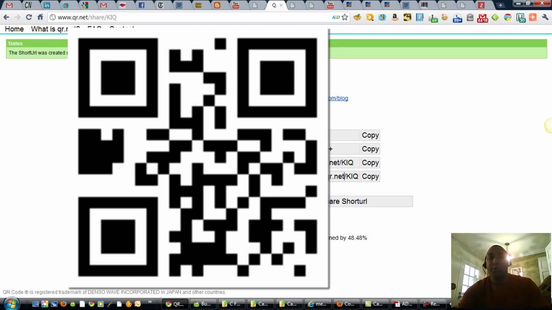Screen dimensions: 552x310
Task: Click the green feed reader extension icon
Action: click(x=495, y=17)
